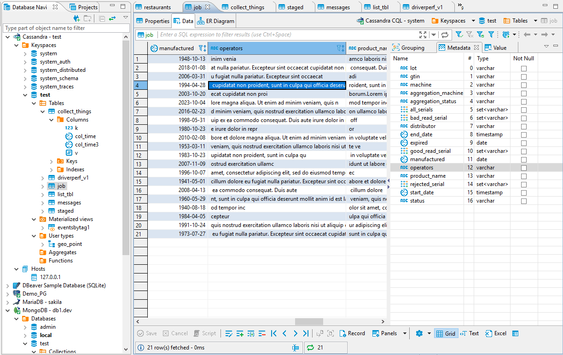The width and height of the screenshot is (563, 355).
Task: Check Not Null for the expired column
Action: click(x=523, y=142)
